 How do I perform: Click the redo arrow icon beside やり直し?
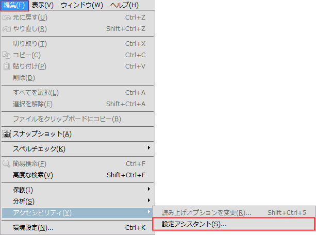pyautogui.click(x=7, y=29)
